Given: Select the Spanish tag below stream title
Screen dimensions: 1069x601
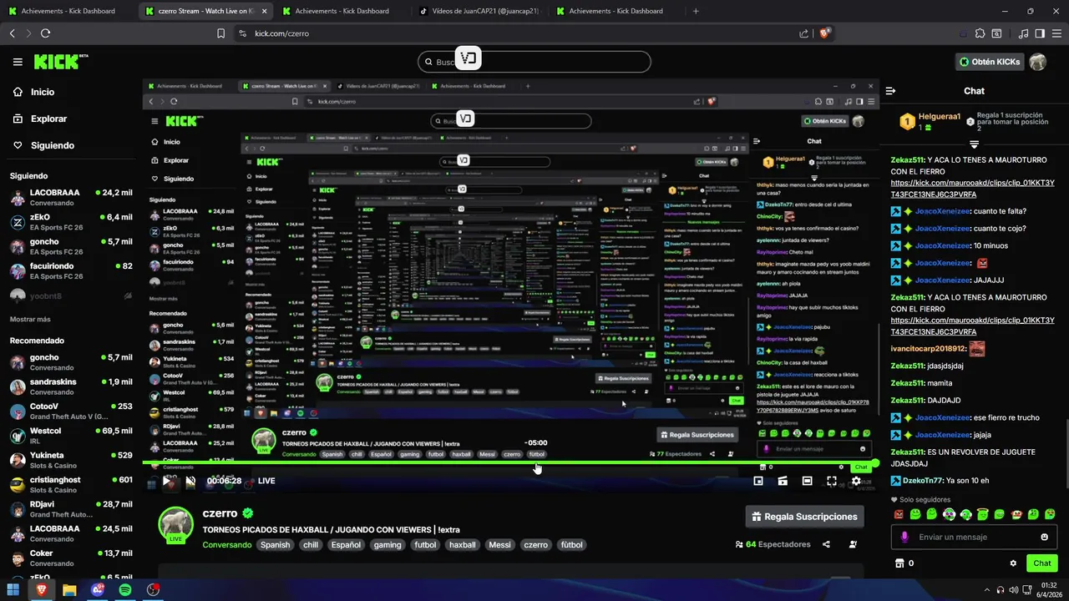Looking at the screenshot, I should pyautogui.click(x=275, y=545).
